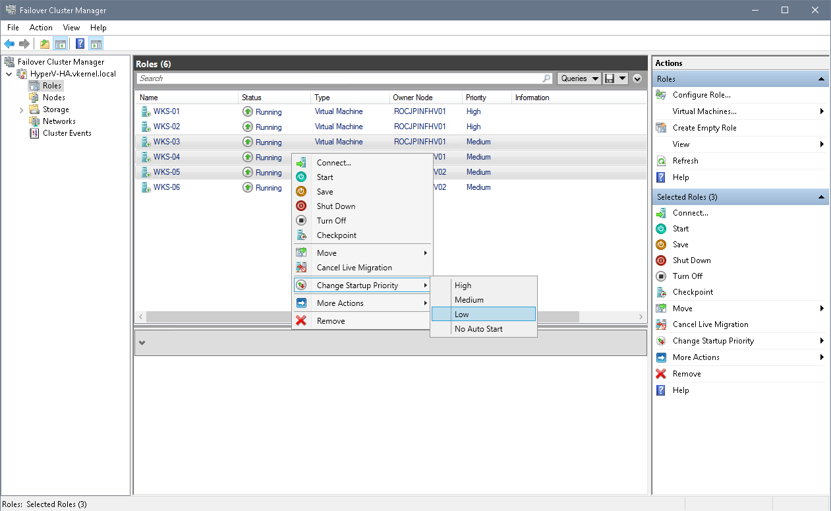This screenshot has width=831, height=511.
Task: Collapse the HyperV-HA.vkernel.local tree node
Action: click(x=9, y=74)
